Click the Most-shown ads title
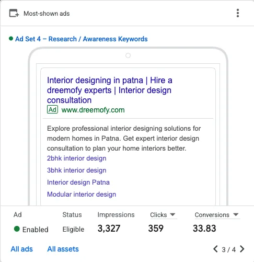This screenshot has height=262, width=254. pyautogui.click(x=47, y=14)
